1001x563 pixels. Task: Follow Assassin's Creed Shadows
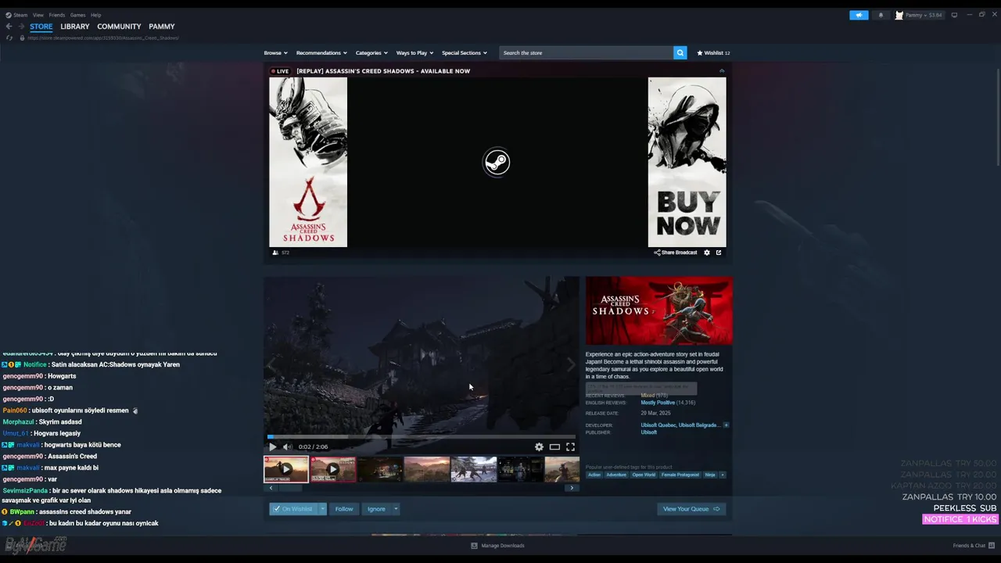click(344, 509)
